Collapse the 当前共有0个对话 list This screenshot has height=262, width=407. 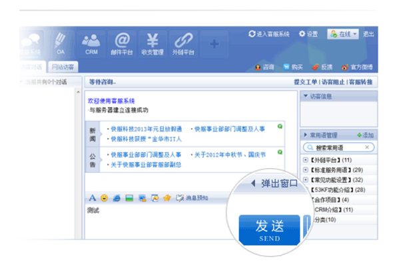click(x=21, y=82)
